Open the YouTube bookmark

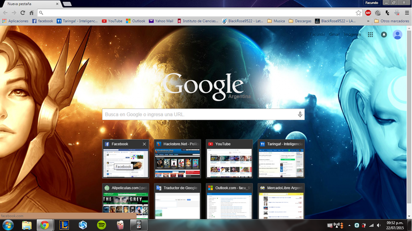pos(112,21)
